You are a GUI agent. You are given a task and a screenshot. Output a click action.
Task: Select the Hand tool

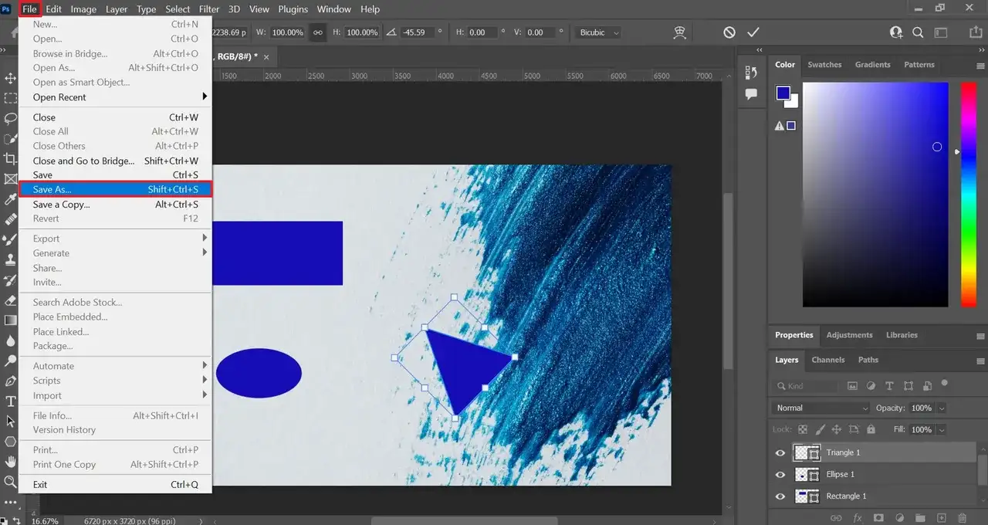coord(11,462)
